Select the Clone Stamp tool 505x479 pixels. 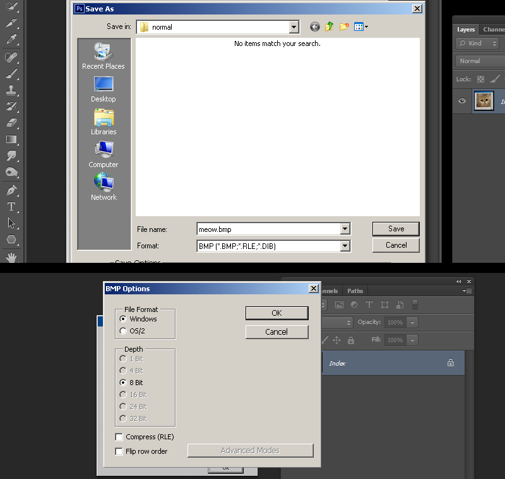[11, 90]
